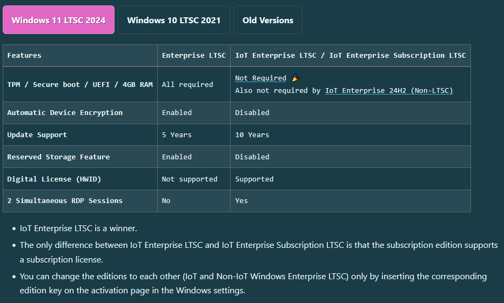Click the bullet about changing editions by key
Viewport: 504px width, 303px height.
(253, 284)
